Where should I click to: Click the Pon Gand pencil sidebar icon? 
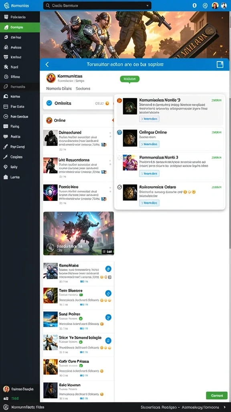click(x=6, y=147)
